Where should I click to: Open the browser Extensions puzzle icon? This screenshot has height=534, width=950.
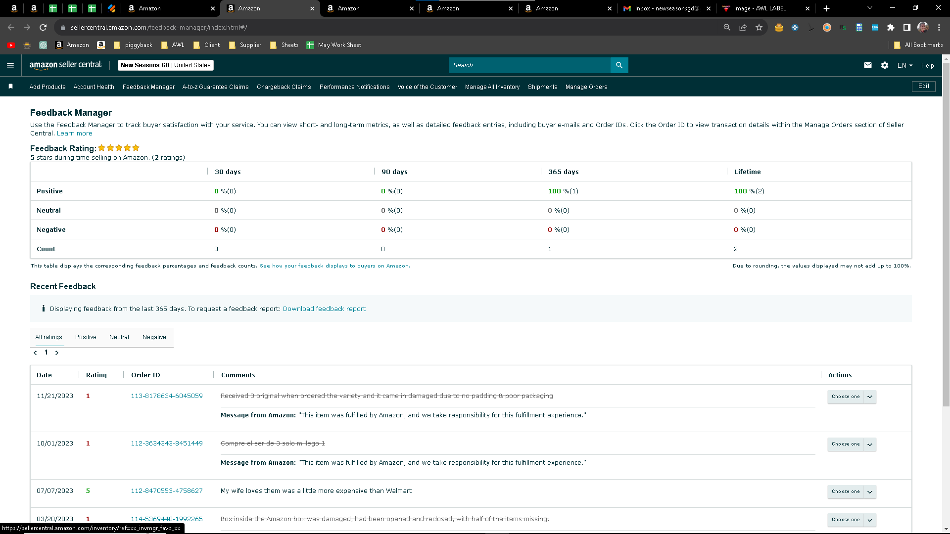click(x=891, y=28)
